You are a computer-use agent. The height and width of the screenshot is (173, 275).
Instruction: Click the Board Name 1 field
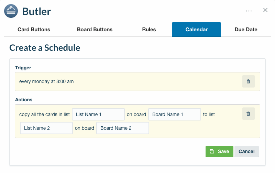tap(175, 114)
